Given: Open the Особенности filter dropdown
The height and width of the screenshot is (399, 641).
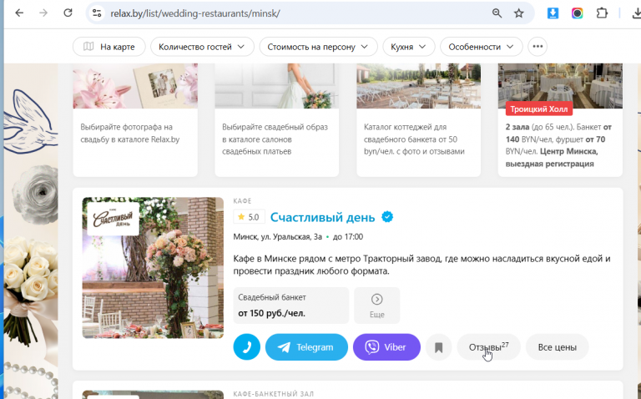Looking at the screenshot, I should coord(481,47).
